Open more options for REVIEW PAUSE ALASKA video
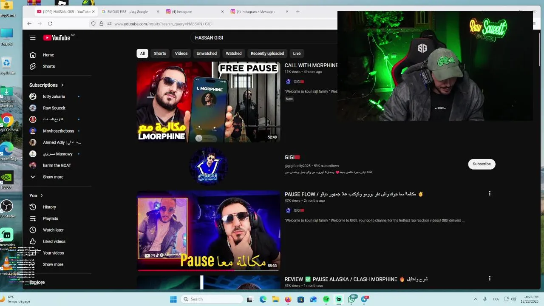This screenshot has height=306, width=544. [x=490, y=278]
